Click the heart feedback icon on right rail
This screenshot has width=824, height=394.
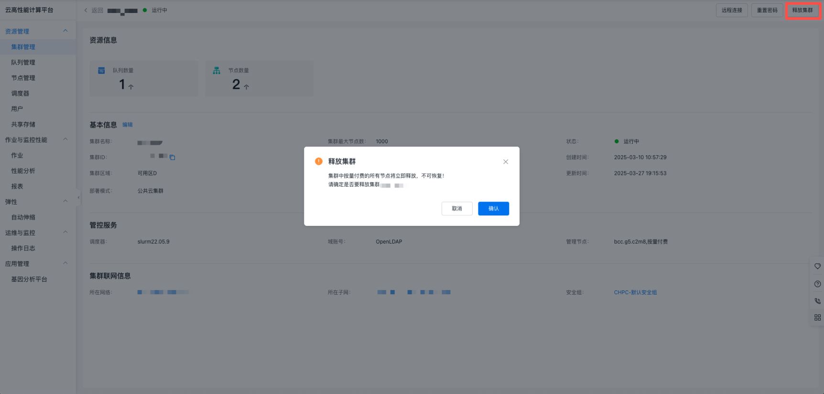tap(817, 266)
